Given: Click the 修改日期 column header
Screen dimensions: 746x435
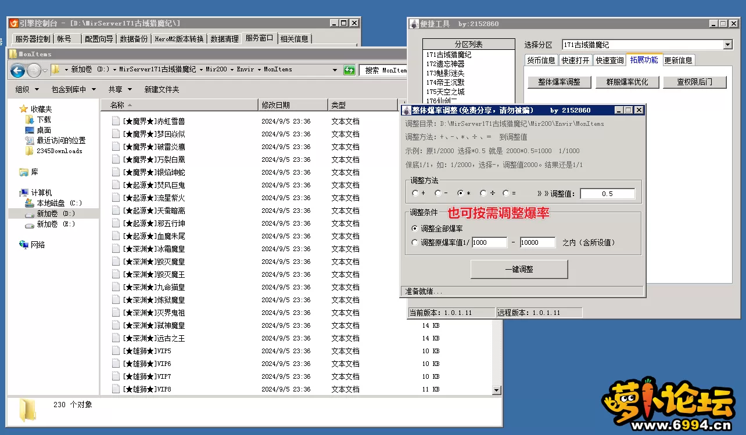Looking at the screenshot, I should [293, 105].
